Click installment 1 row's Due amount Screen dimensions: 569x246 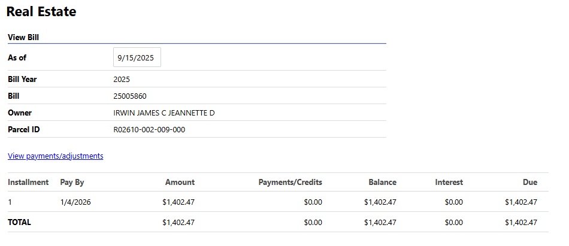[520, 202]
